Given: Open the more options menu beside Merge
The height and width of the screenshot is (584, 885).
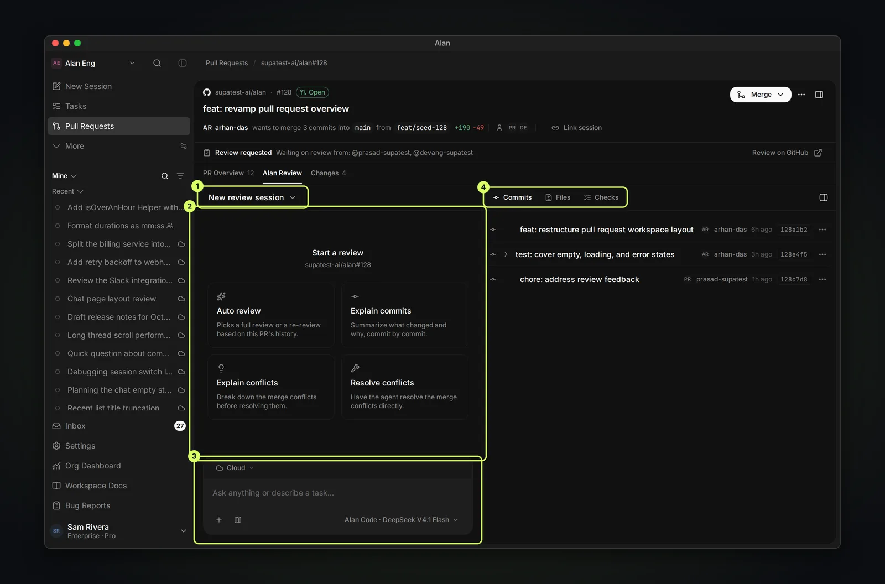Looking at the screenshot, I should tap(801, 95).
